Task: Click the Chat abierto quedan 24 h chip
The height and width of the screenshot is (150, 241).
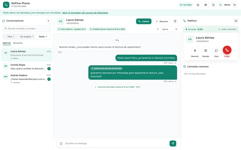Action: click(72, 29)
